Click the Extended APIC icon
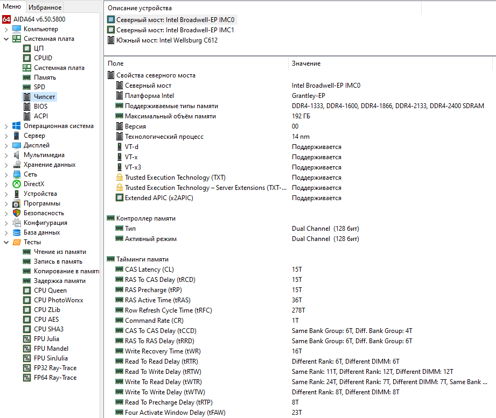496x418 pixels. pyautogui.click(x=119, y=198)
